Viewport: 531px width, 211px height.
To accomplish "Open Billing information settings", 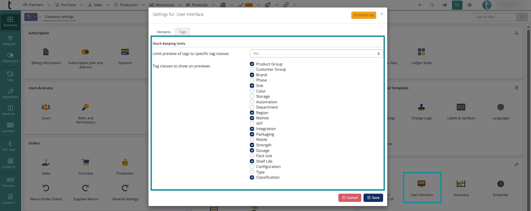I will coord(46,57).
